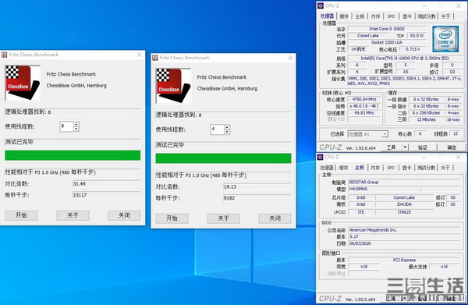
Task: Click the 工具 button in top CPU-Z
Action: click(391, 147)
